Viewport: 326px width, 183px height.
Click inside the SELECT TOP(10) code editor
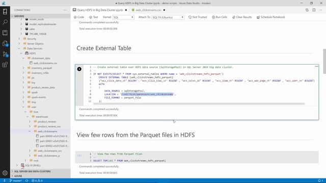(x=201, y=157)
